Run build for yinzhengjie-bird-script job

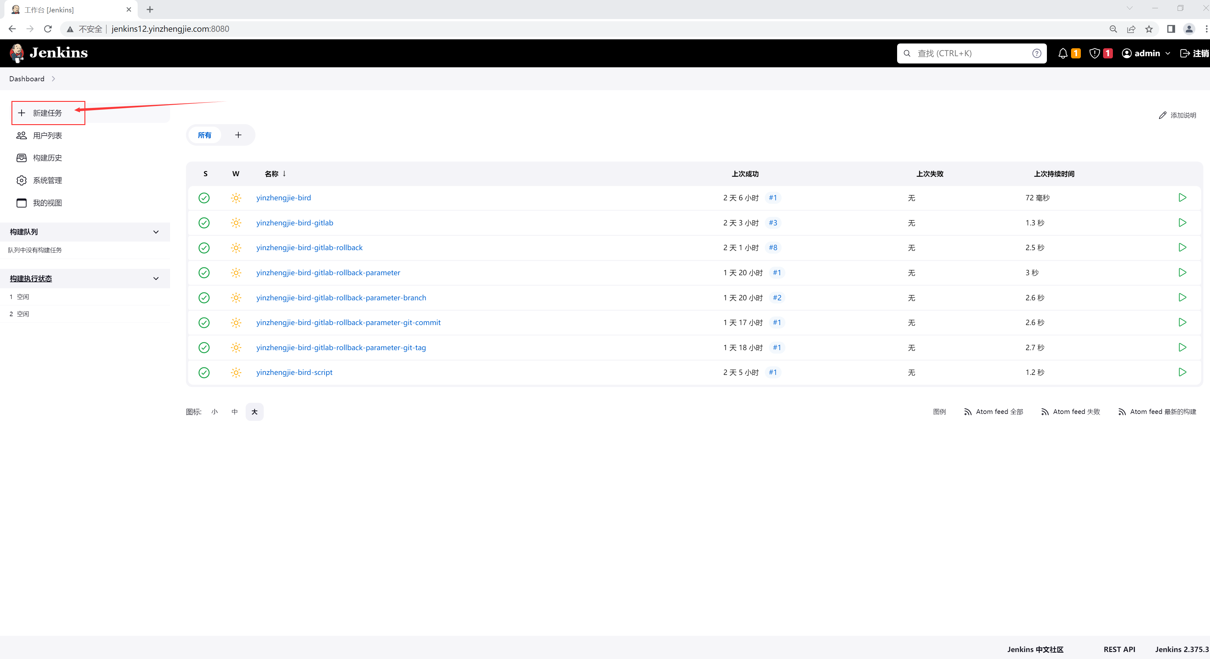(1182, 372)
